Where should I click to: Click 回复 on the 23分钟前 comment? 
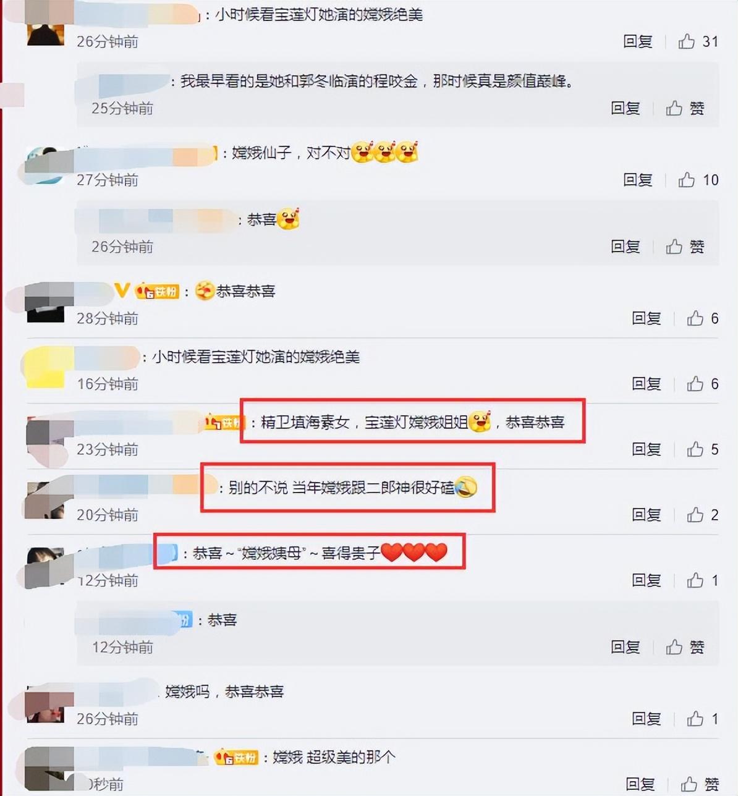(x=646, y=449)
